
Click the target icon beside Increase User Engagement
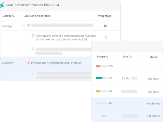point(29,63)
